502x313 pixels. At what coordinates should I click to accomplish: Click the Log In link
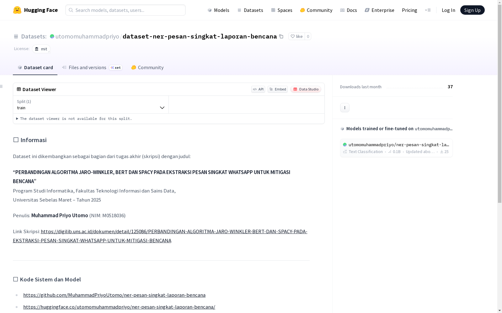pyautogui.click(x=448, y=10)
